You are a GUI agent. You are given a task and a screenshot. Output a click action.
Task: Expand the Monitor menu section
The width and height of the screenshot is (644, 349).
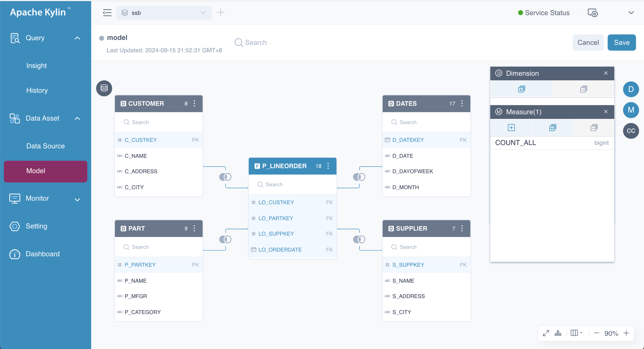77,199
